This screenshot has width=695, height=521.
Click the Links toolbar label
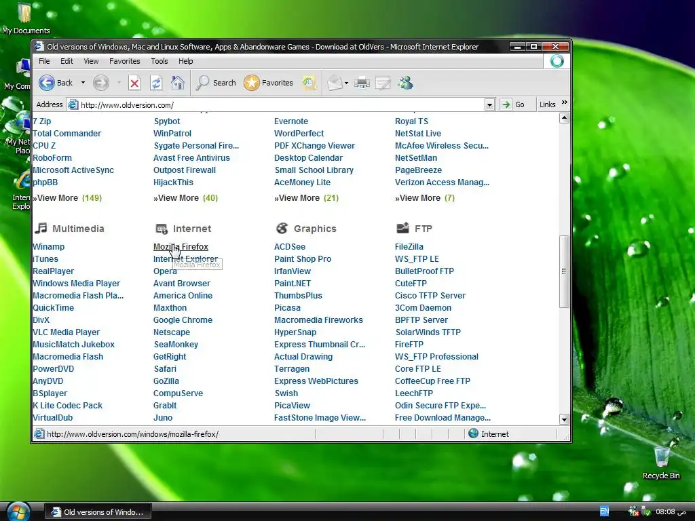(x=548, y=104)
